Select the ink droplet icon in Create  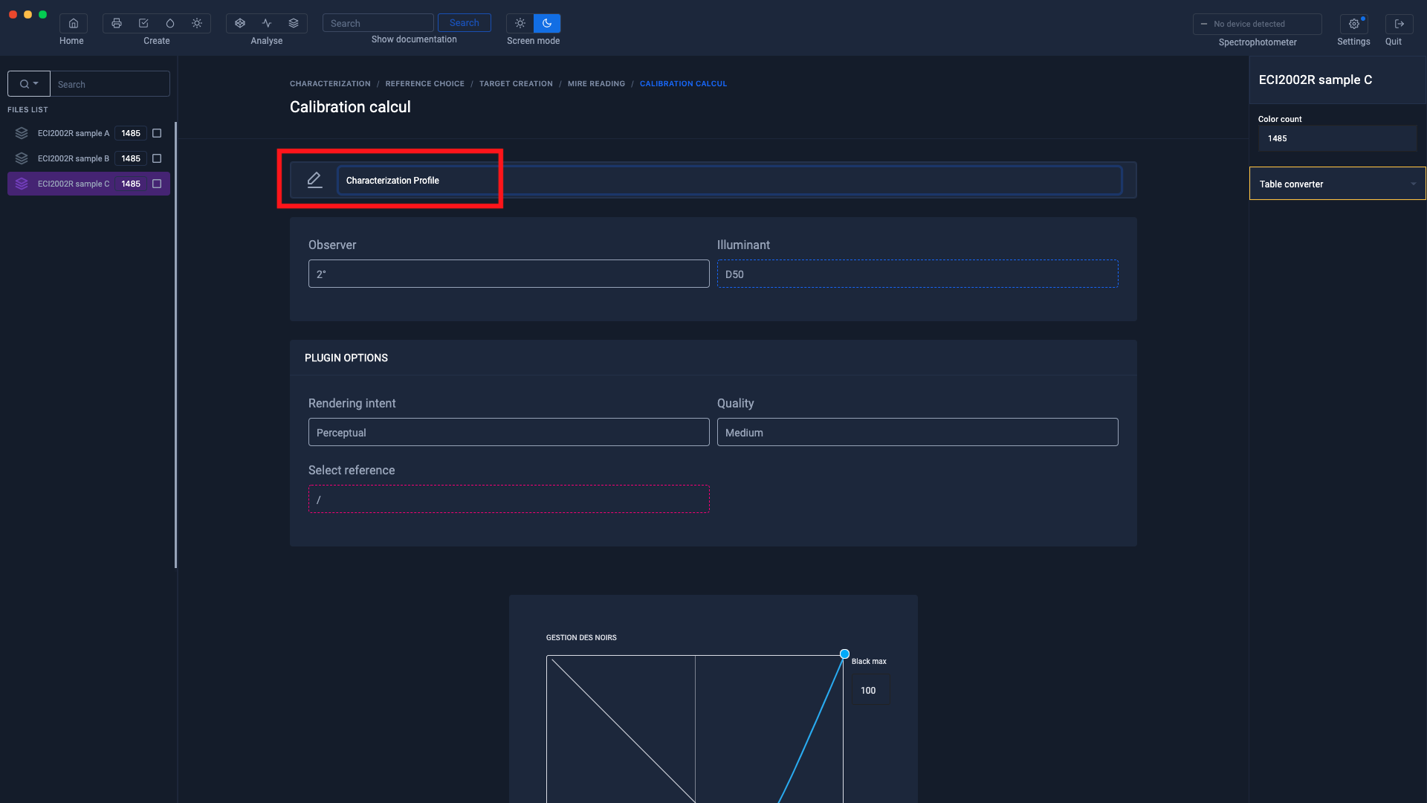[170, 23]
